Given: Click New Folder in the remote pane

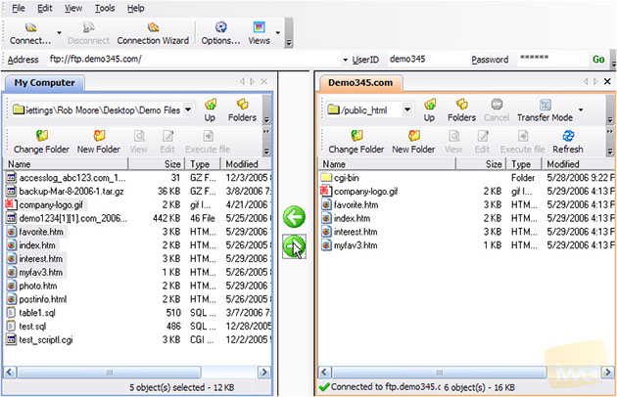Looking at the screenshot, I should click(x=413, y=142).
